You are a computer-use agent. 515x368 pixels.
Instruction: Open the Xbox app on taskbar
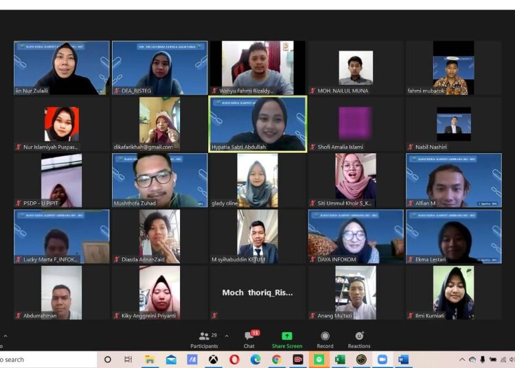click(213, 360)
